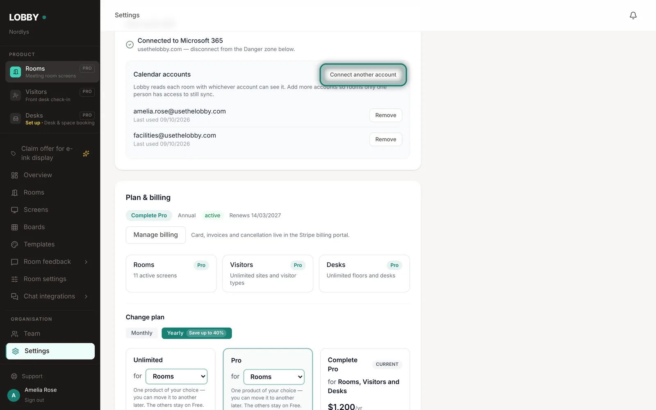Open the Pro plan product dropdown
Screen dimensions: 656x410
[x=274, y=377]
